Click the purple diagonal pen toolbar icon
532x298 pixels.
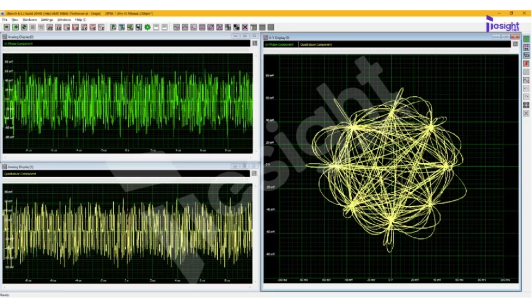[211, 27]
